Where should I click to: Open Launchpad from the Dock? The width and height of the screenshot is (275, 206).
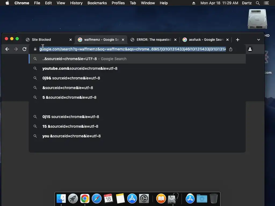[73, 199]
